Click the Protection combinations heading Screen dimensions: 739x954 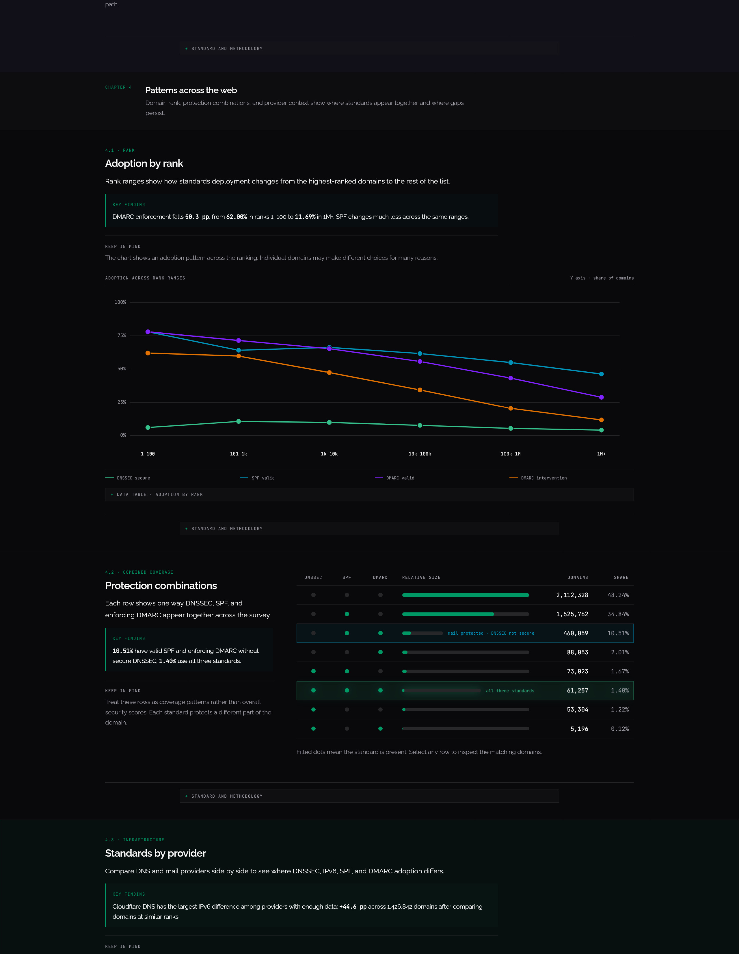point(161,586)
